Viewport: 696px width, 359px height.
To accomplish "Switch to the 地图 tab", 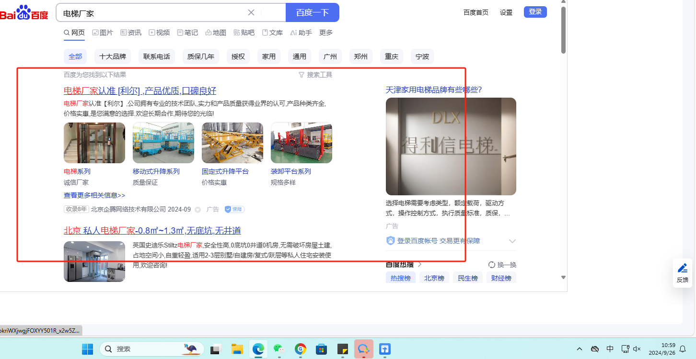I will click(x=216, y=33).
